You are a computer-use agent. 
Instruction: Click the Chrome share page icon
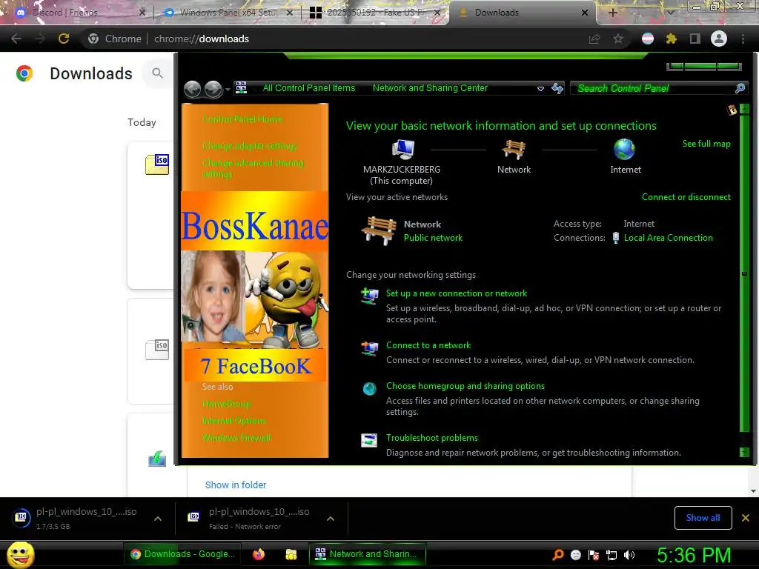click(594, 39)
